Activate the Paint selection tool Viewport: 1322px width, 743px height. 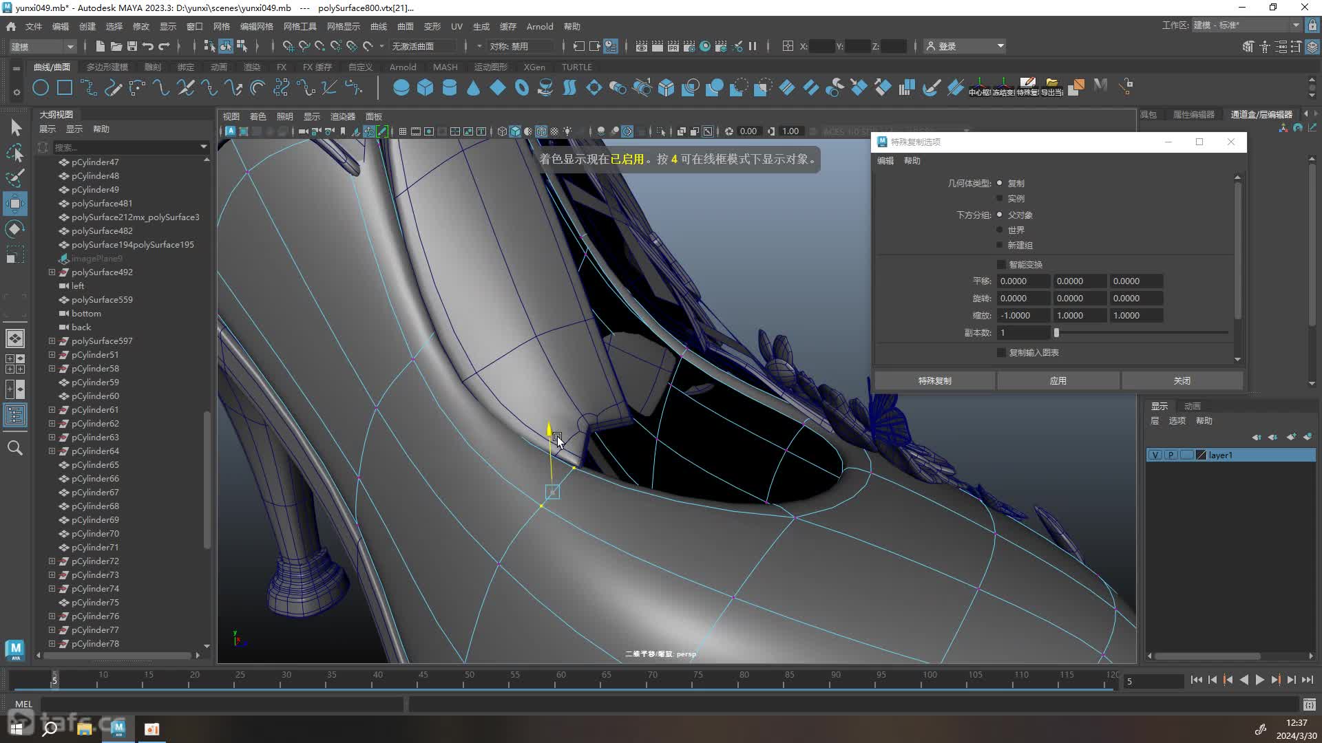[x=15, y=178]
